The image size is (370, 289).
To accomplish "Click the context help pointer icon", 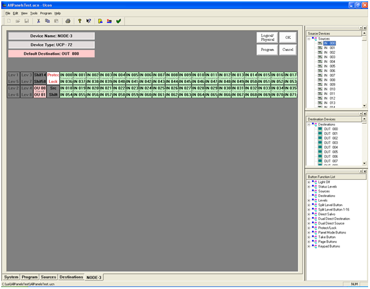I will 89,21.
